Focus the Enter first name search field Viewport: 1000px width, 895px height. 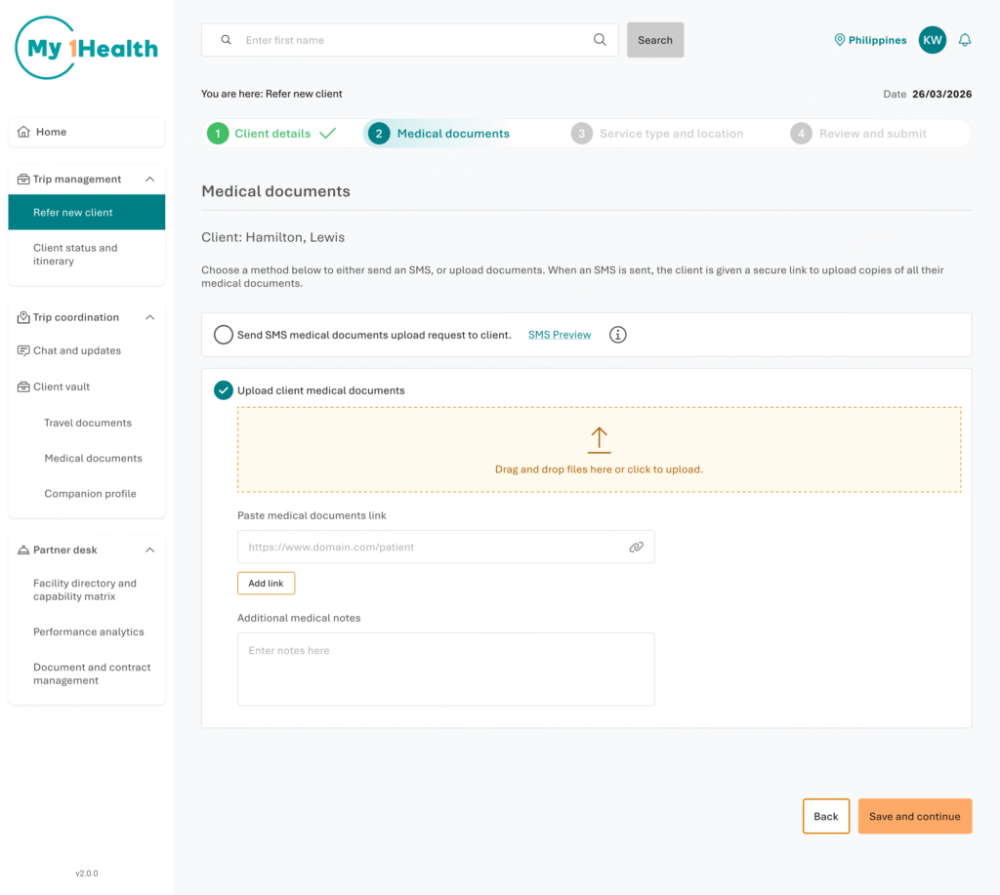pos(410,40)
